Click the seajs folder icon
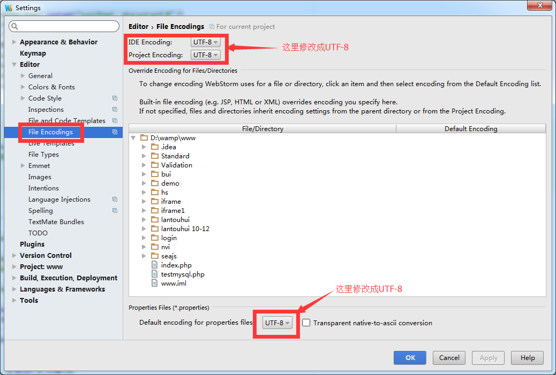This screenshot has height=375, width=556. pyautogui.click(x=155, y=256)
